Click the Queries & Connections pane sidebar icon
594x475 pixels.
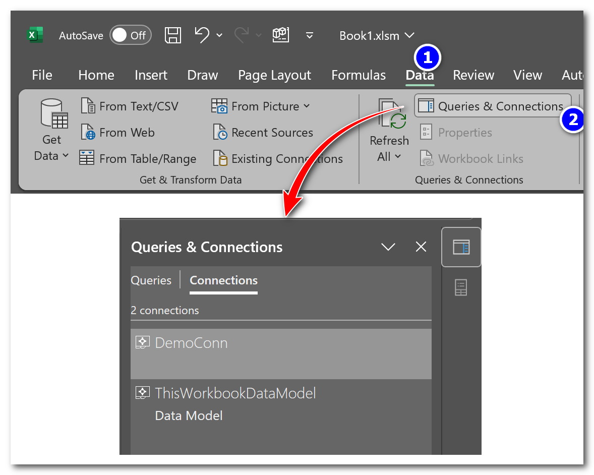click(x=461, y=247)
